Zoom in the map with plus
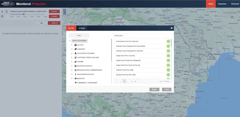The width and height of the screenshot is (240, 117). tap(64, 10)
